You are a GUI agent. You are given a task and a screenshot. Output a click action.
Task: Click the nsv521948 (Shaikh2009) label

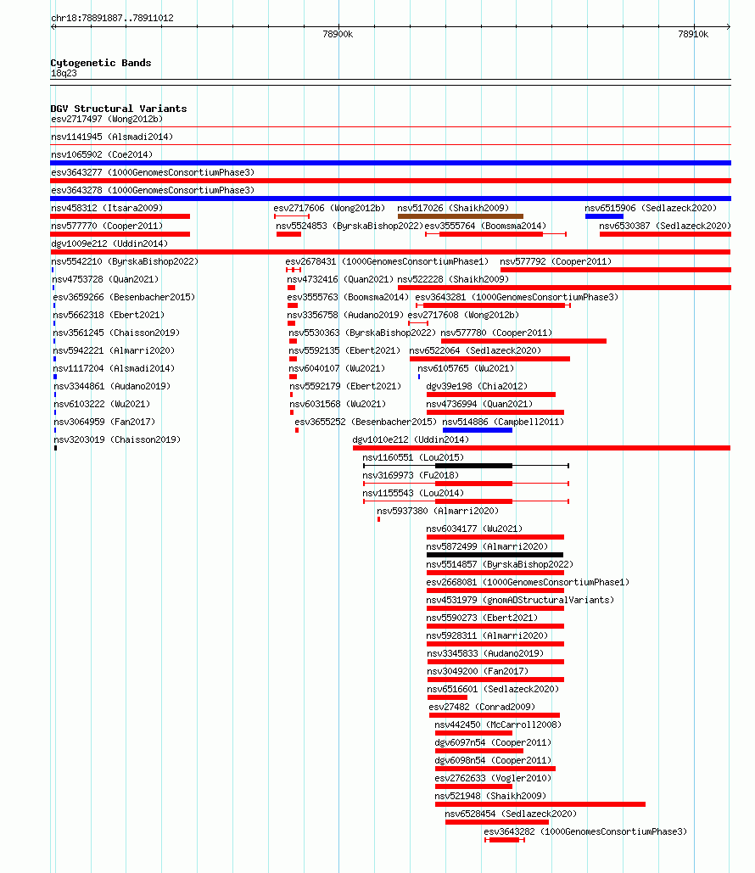pos(490,796)
